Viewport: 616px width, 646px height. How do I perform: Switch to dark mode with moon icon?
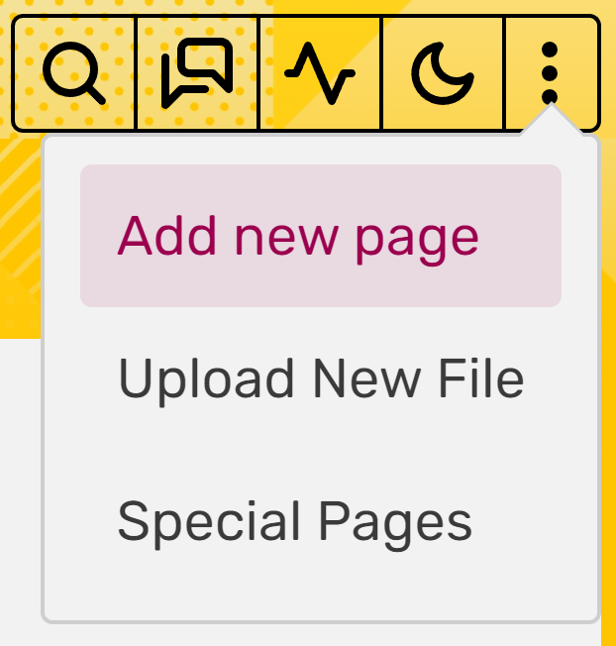click(x=443, y=73)
